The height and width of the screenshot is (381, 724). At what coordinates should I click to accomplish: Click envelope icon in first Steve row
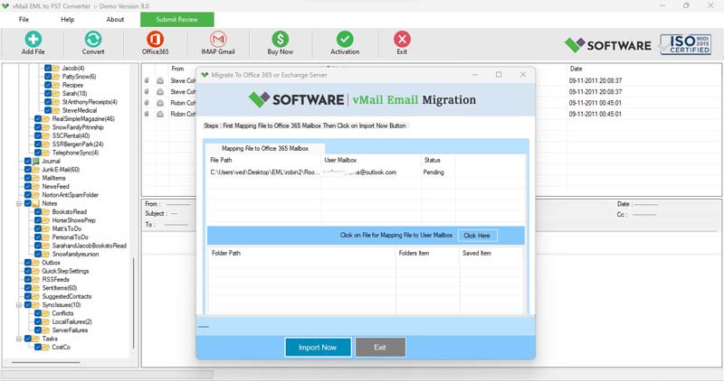pos(160,80)
